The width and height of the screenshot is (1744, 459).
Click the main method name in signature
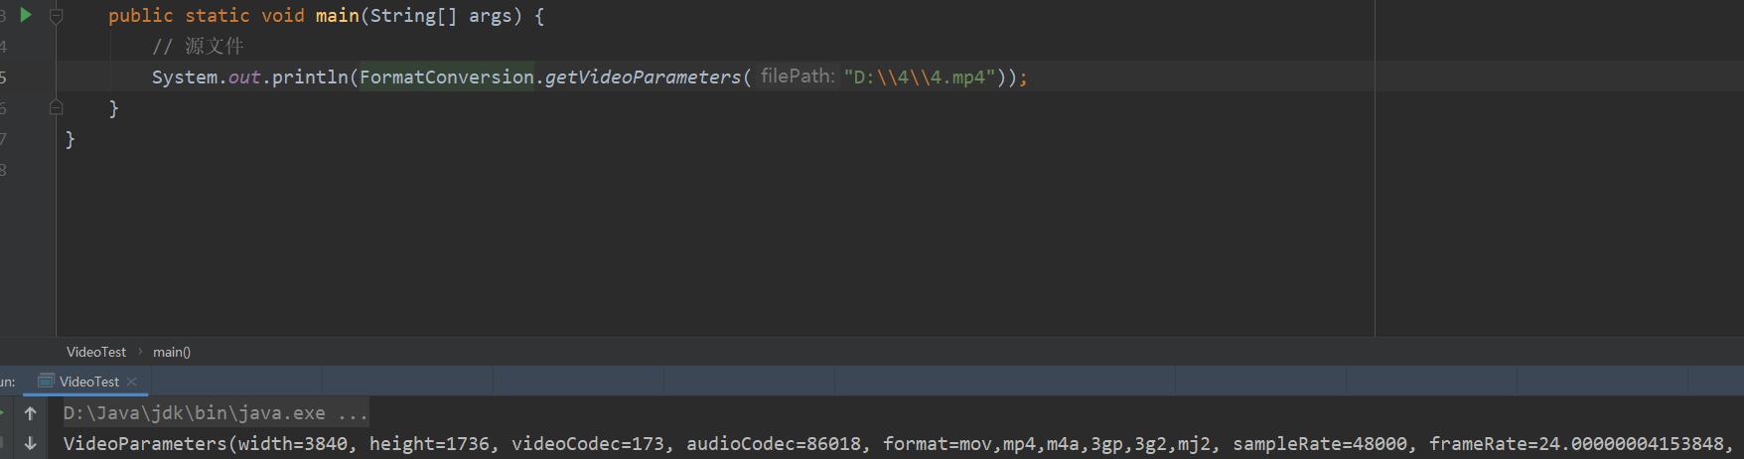pyautogui.click(x=338, y=16)
